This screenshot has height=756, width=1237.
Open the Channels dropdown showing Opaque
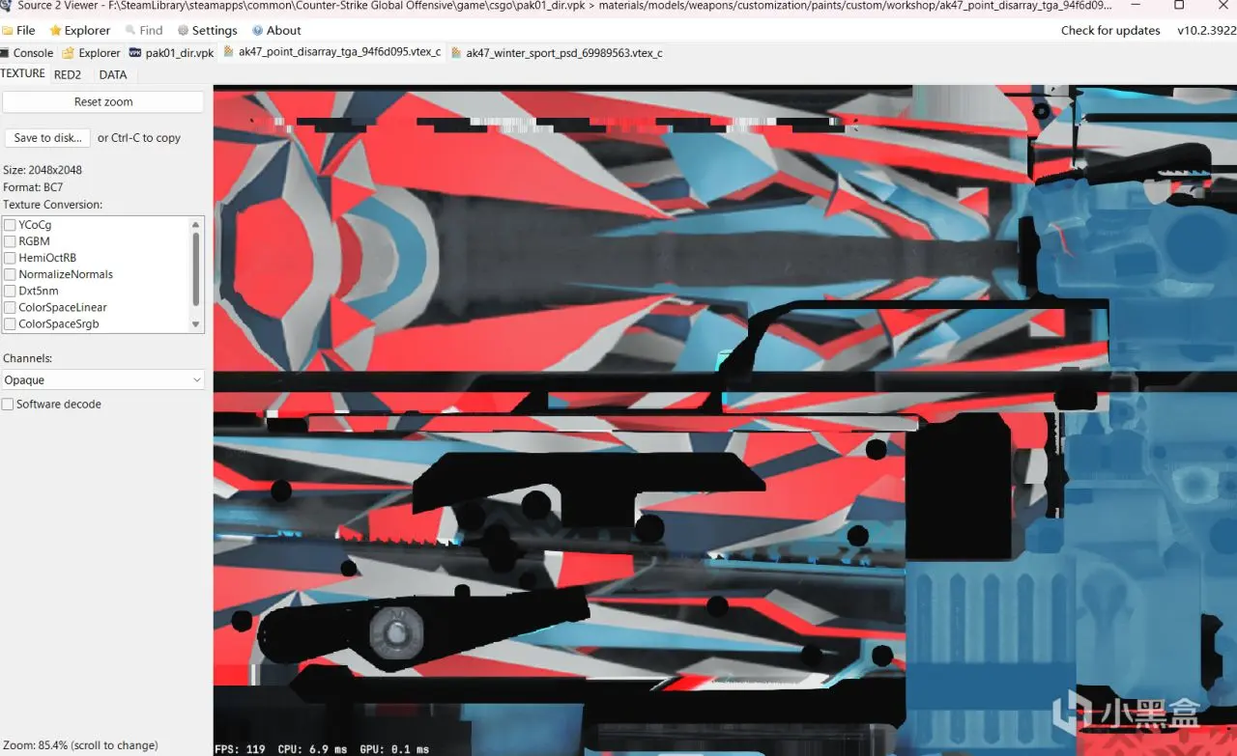pos(102,380)
